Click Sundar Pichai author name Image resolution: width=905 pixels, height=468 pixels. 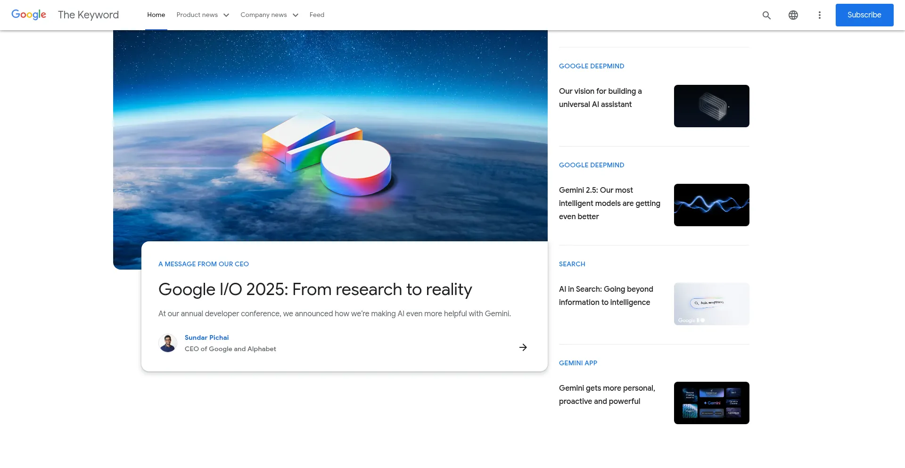(x=206, y=337)
